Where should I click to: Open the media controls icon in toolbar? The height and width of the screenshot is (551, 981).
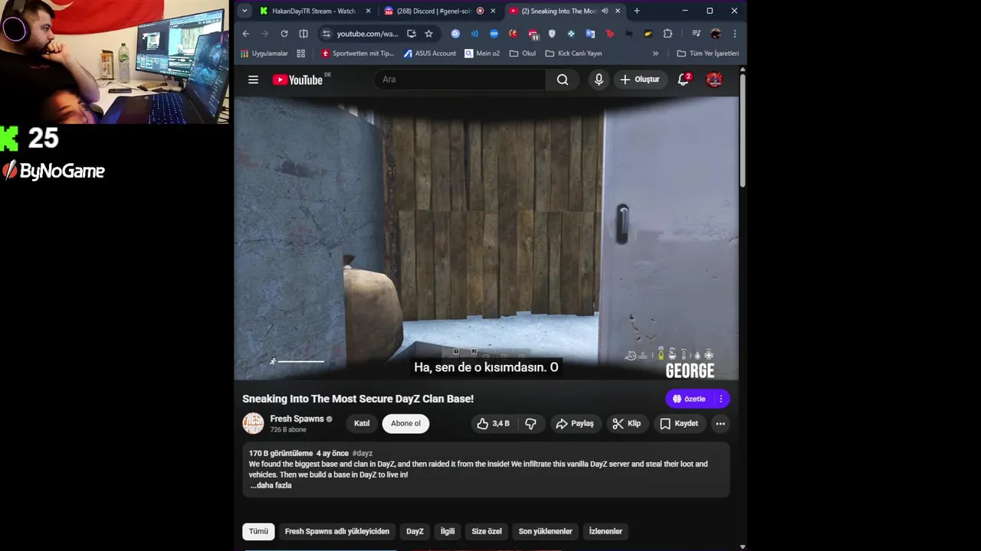click(x=696, y=34)
